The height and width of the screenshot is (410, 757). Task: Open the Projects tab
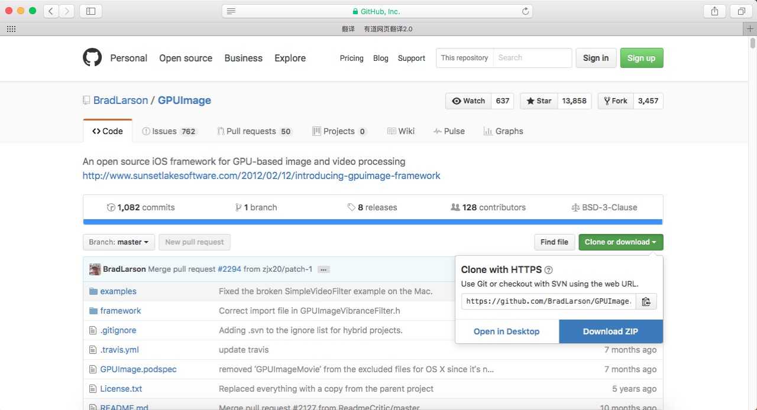point(340,131)
